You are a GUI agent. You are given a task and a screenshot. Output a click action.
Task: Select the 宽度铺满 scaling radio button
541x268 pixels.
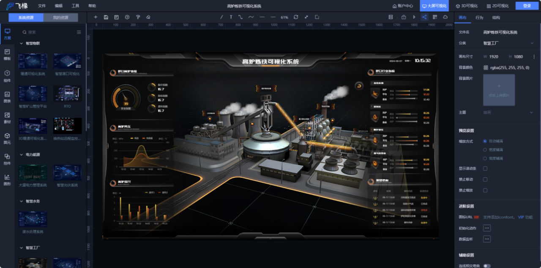(485, 150)
